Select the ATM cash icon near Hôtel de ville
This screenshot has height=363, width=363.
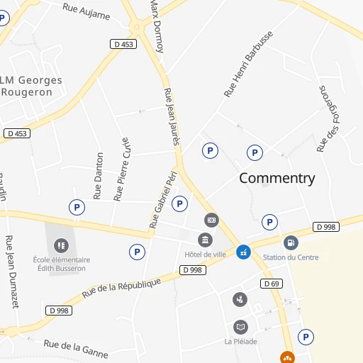tap(211, 220)
